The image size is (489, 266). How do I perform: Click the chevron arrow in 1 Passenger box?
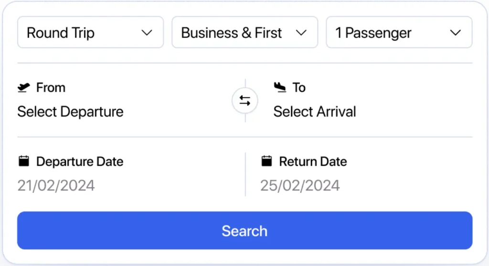[x=456, y=33]
